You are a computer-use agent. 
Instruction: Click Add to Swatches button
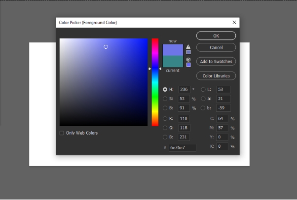tap(216, 62)
